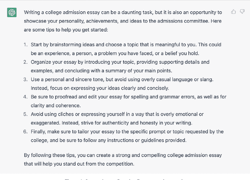Viewport: 250px width, 180px height.
Task: Click the list number 6 marker
Action: coord(26,132)
